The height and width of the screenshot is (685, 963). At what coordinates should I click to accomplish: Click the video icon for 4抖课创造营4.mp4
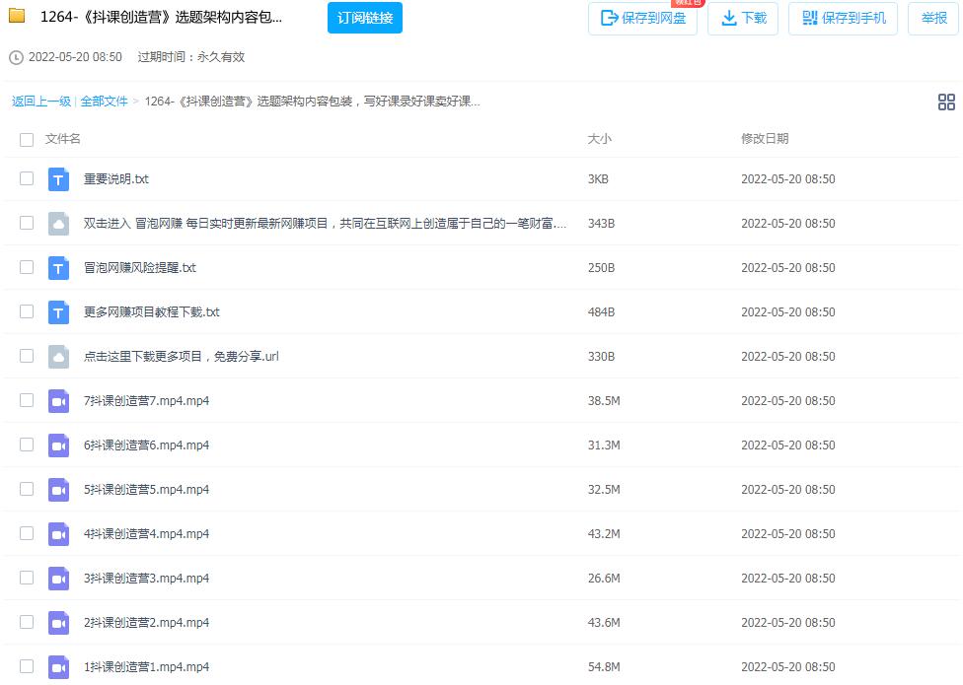pos(58,534)
